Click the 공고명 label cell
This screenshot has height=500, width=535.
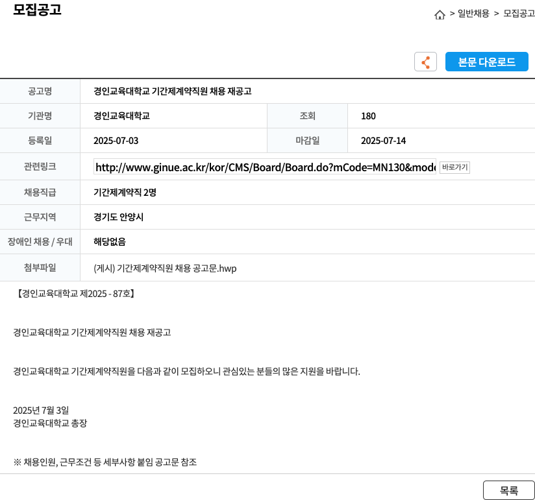[40, 91]
